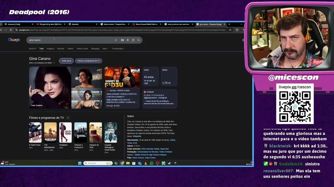Open the Google apps grid icon
The height and width of the screenshot is (187, 334).
243,40
